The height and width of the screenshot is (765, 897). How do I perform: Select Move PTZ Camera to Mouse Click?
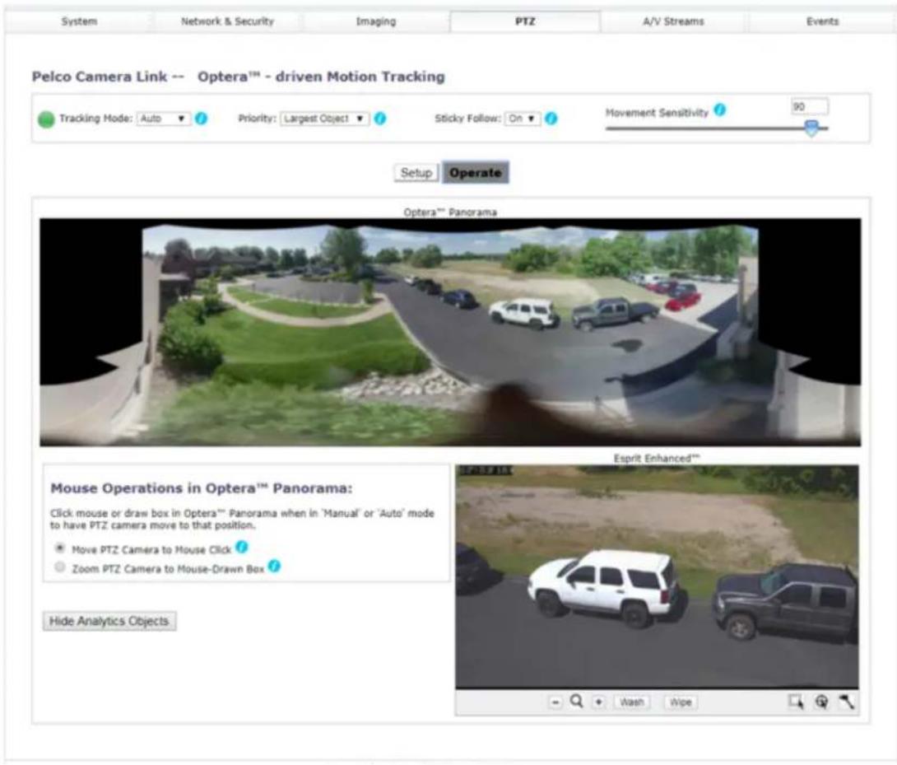pyautogui.click(x=59, y=548)
